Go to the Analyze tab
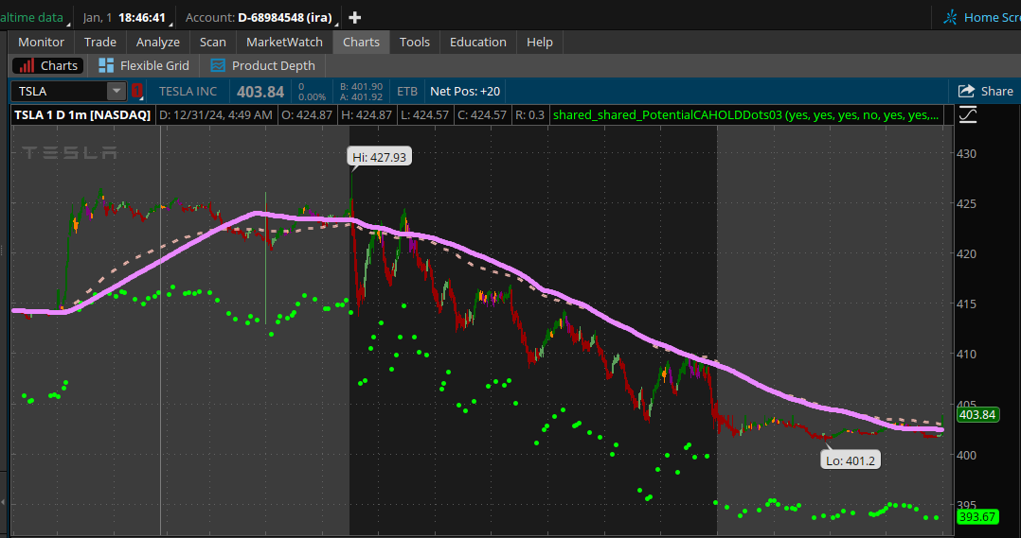This screenshot has width=1021, height=538. pyautogui.click(x=157, y=43)
